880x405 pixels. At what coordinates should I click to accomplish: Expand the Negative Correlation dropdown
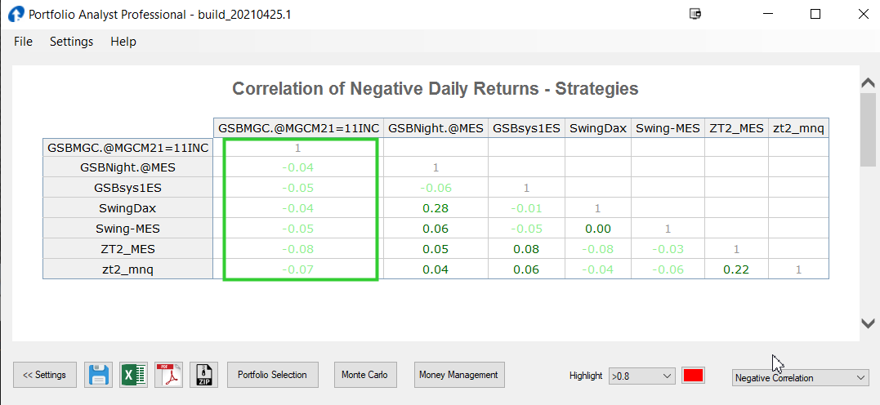coord(800,377)
